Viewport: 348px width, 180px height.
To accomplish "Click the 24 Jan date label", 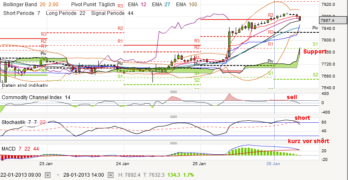I will tap(123, 164).
